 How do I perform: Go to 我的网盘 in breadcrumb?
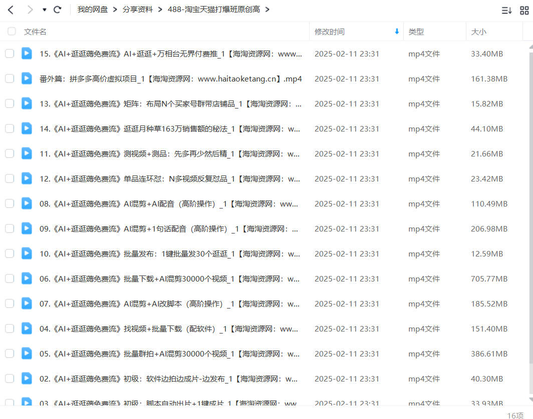point(92,9)
